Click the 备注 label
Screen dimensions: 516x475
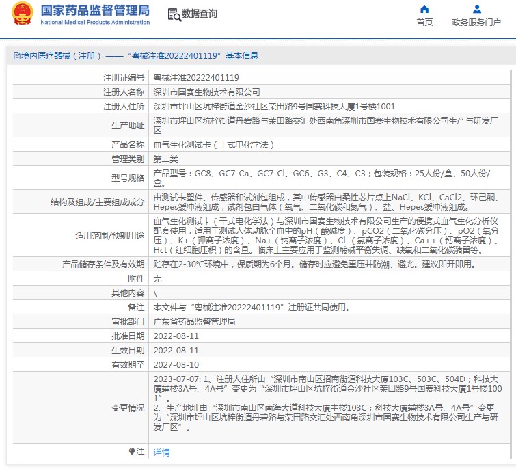[x=136, y=308]
